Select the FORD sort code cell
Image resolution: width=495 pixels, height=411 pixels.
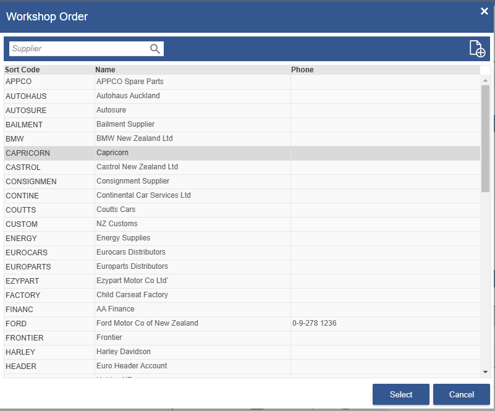click(49, 323)
